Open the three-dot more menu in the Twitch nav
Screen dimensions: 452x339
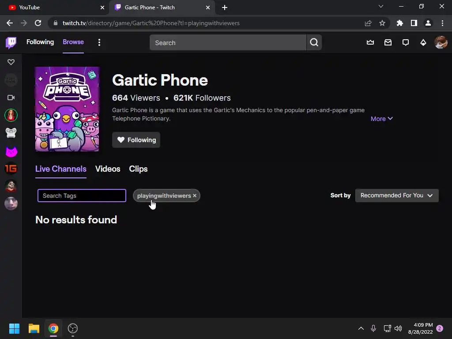coord(99,43)
